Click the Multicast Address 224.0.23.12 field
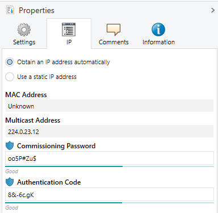Image resolution: width=218 pixels, height=213 pixels. (110, 132)
